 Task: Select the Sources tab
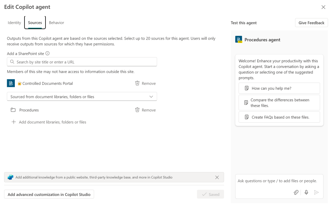(35, 23)
